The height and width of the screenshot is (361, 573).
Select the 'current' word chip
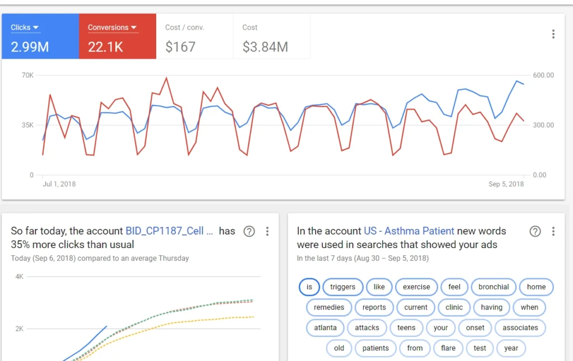tap(416, 307)
